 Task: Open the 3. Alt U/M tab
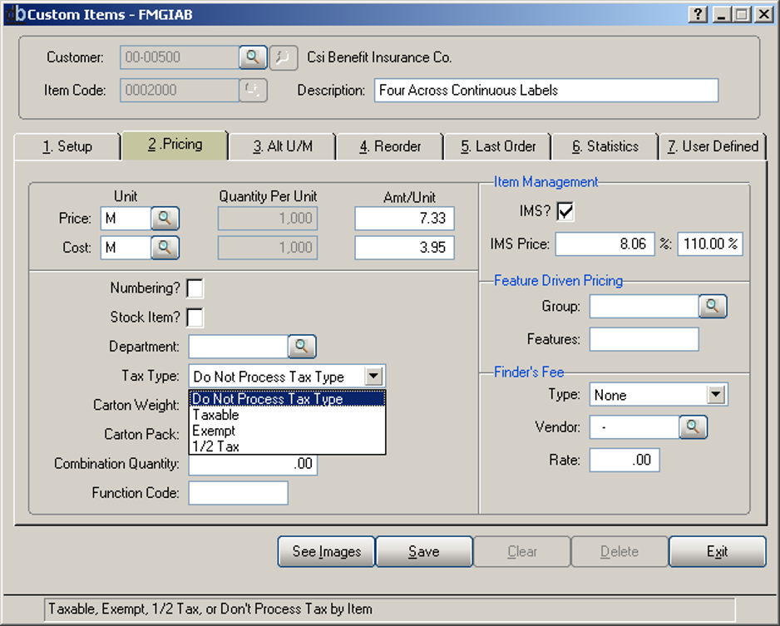pos(283,146)
